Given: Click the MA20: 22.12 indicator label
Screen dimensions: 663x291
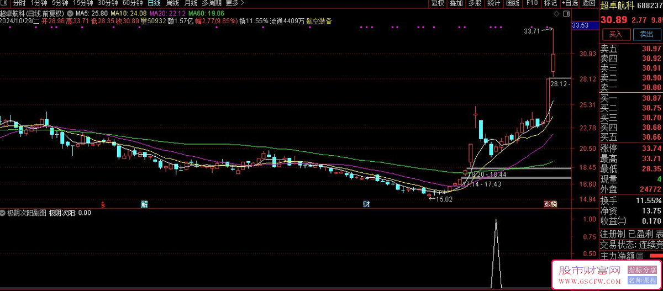Looking at the screenshot, I should 167,13.
